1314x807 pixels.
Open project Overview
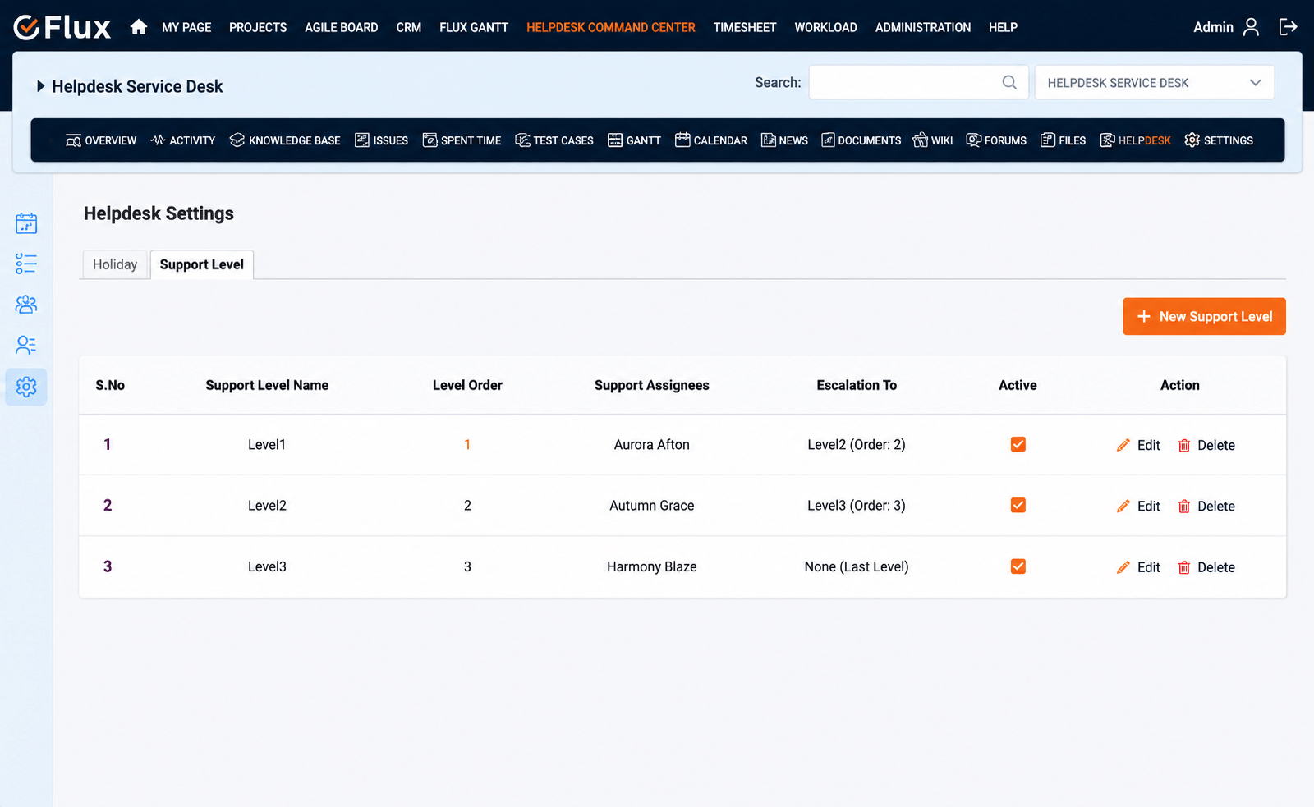point(101,140)
